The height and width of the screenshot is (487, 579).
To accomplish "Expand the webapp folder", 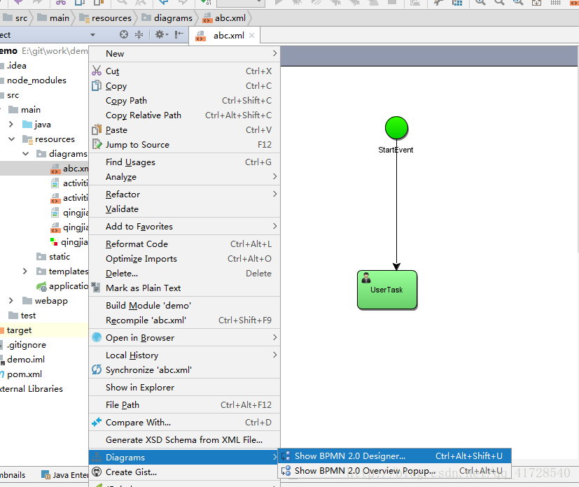I will [x=11, y=301].
